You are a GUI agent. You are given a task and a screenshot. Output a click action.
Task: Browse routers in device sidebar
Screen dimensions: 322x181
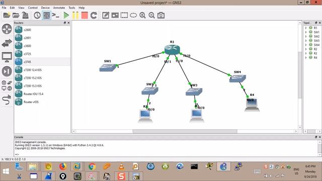[7, 29]
